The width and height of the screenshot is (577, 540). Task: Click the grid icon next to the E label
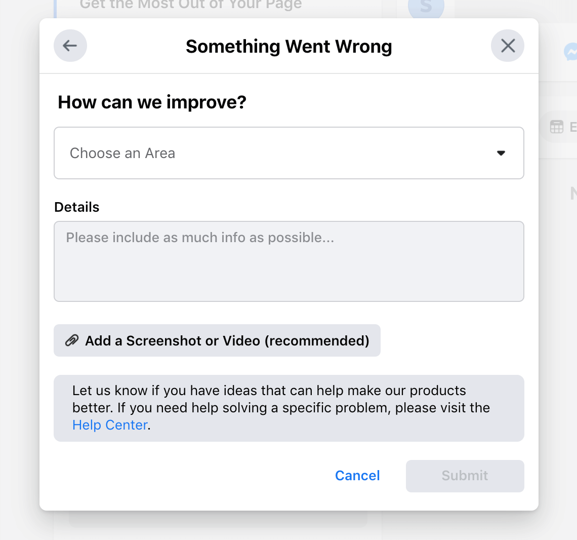557,127
